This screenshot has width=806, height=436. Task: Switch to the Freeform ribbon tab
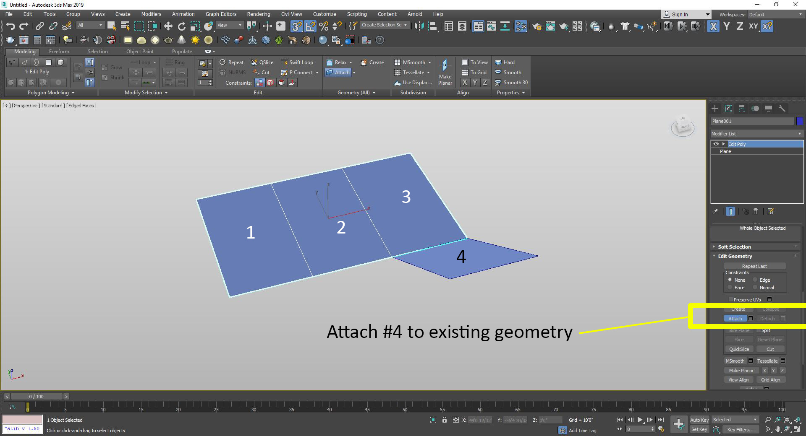pos(59,51)
